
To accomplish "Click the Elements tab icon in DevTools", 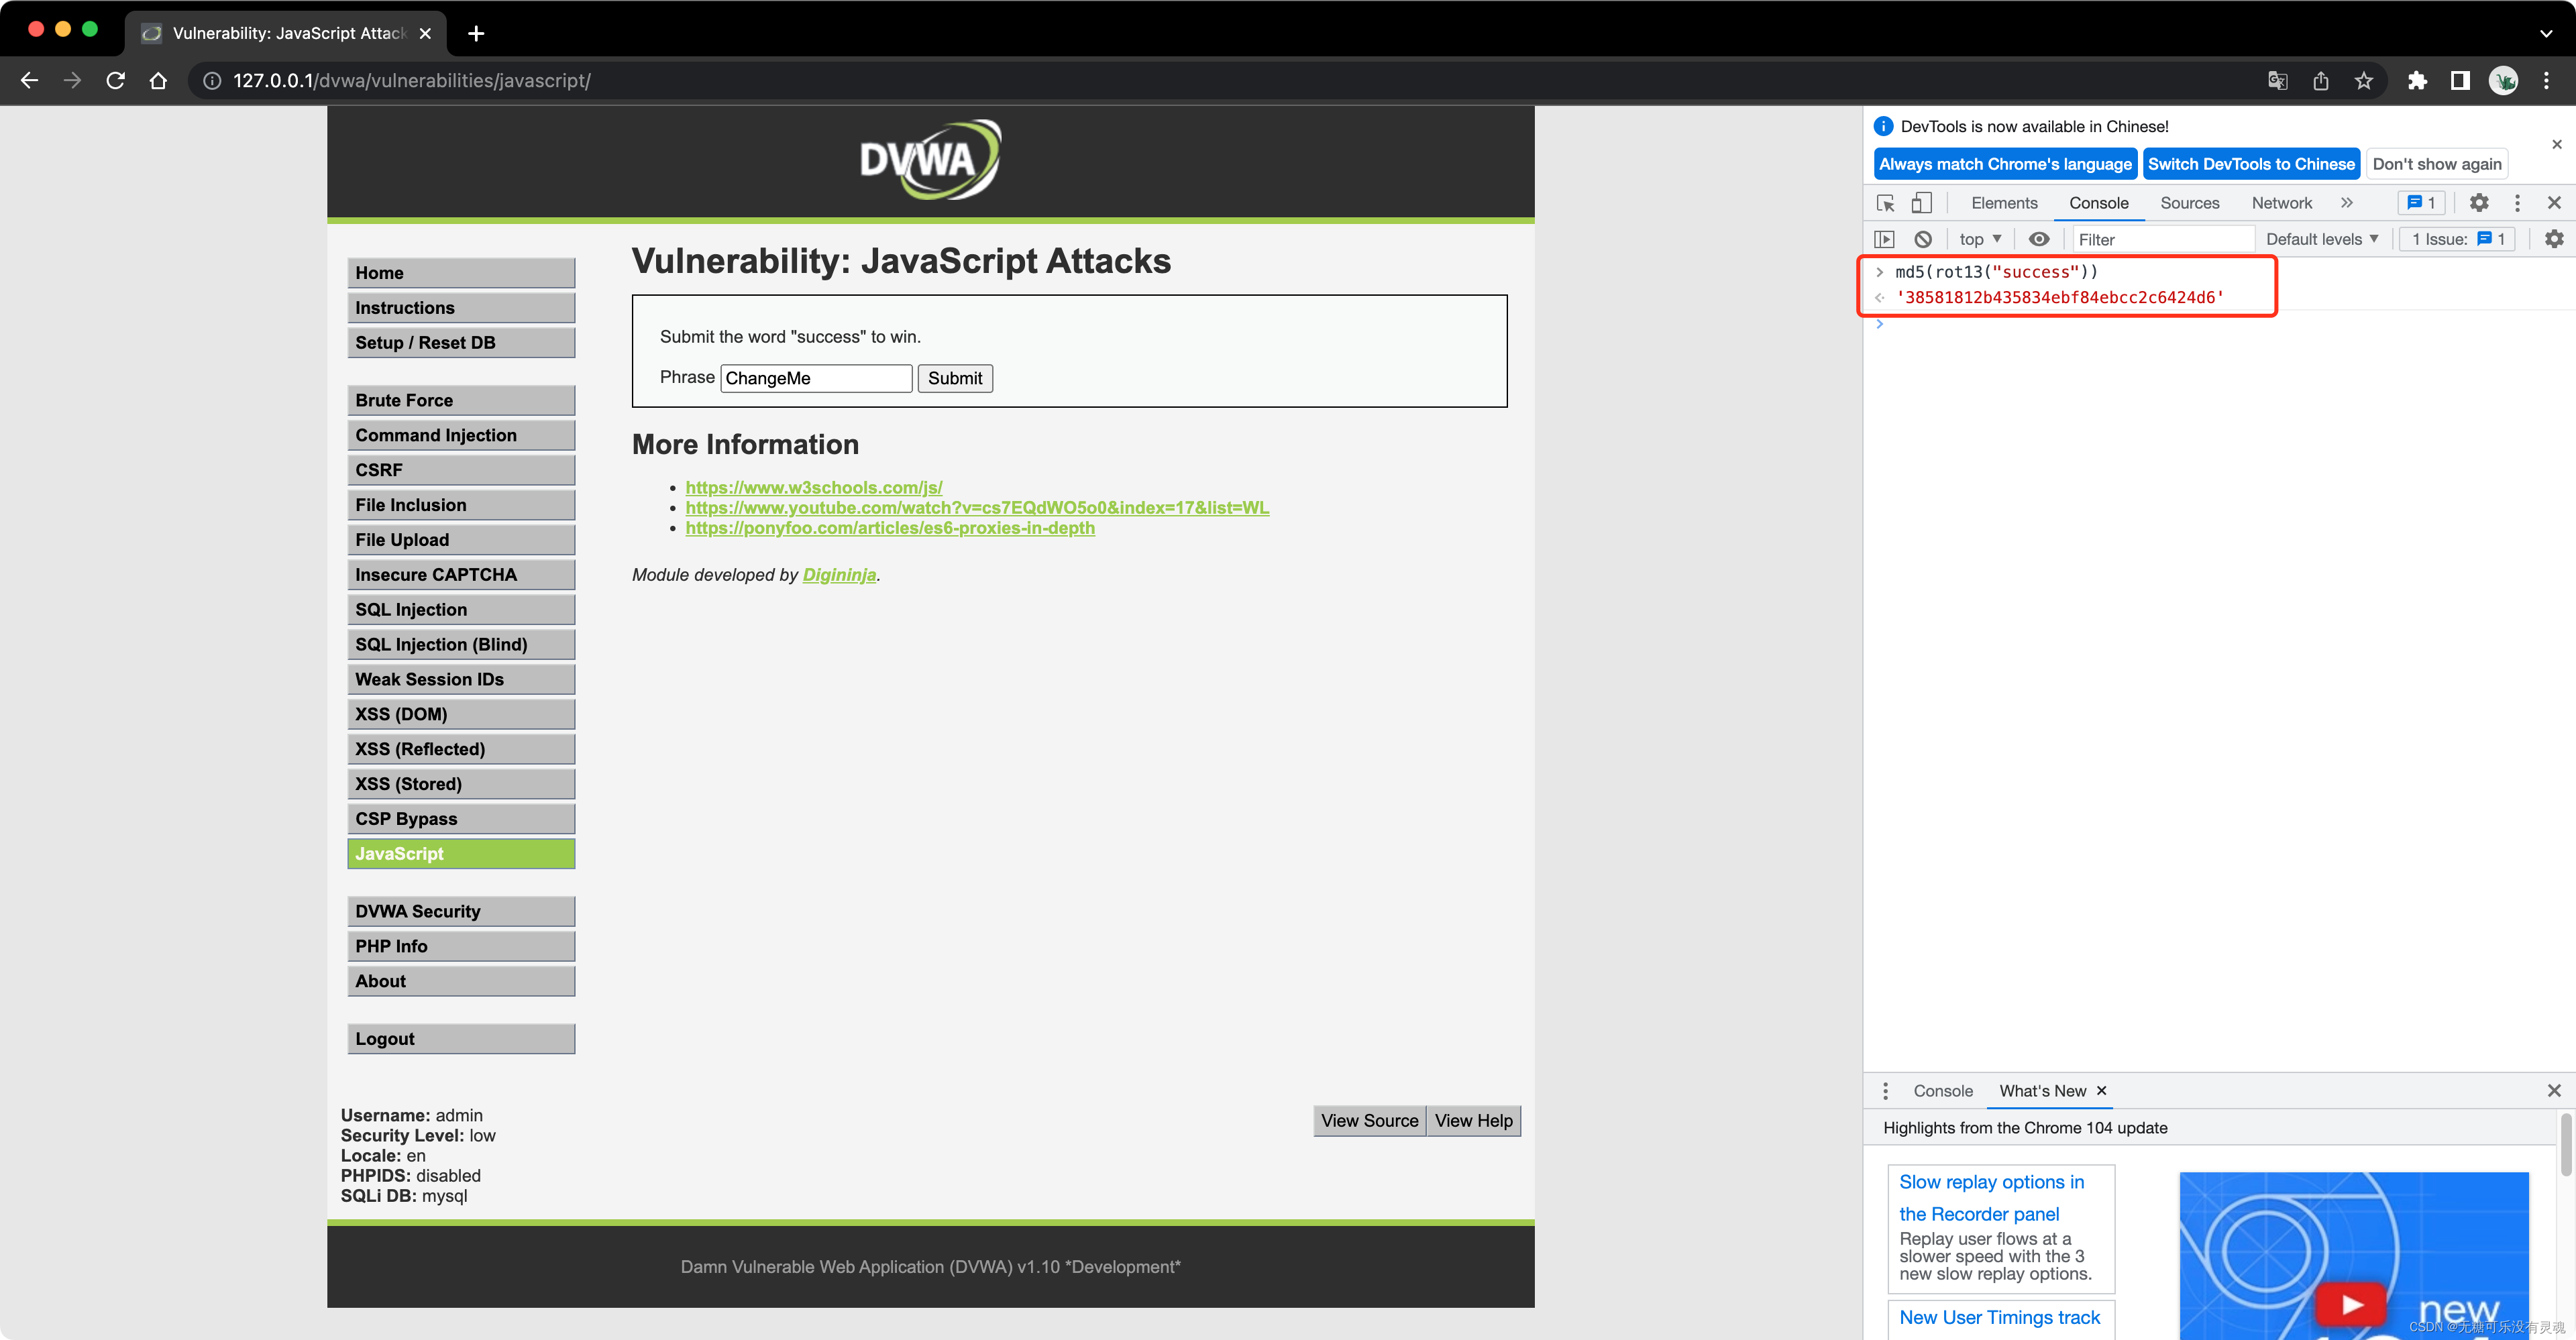I will [x=2004, y=201].
